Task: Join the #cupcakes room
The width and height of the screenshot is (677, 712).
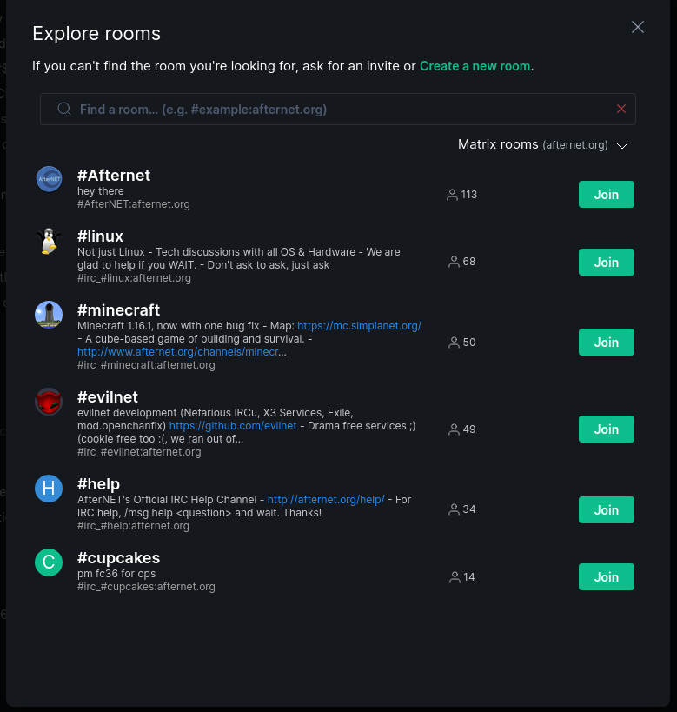Action: click(x=607, y=577)
